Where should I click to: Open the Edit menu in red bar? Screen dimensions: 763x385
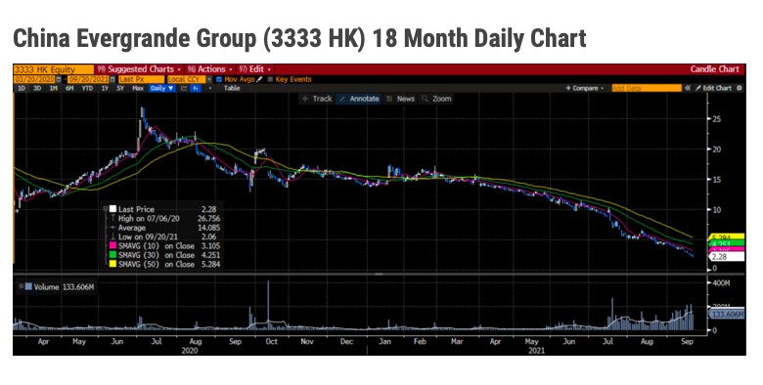[254, 69]
